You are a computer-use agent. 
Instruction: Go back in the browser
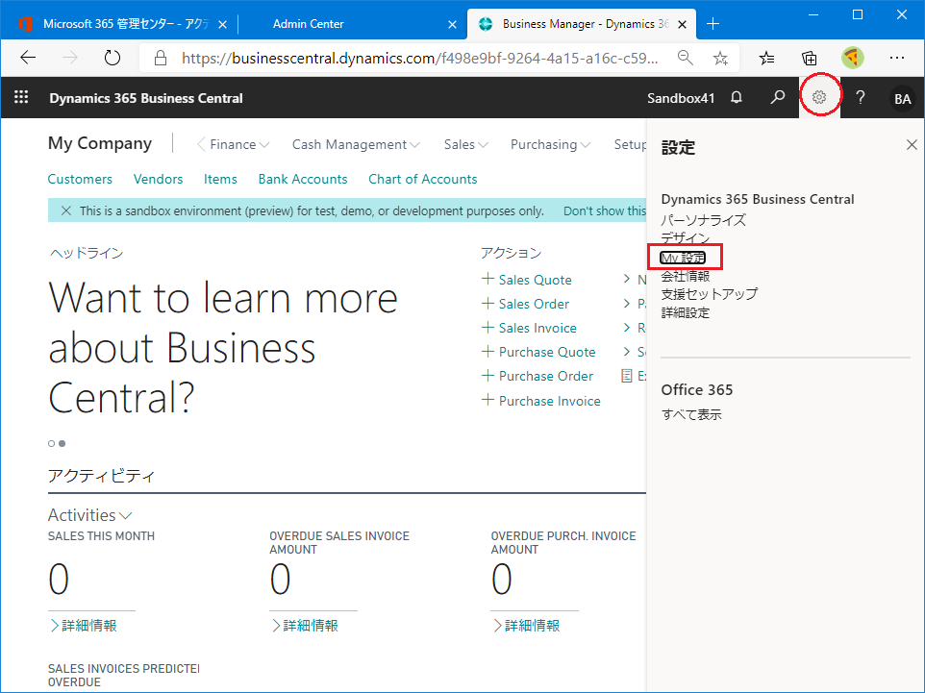tap(28, 58)
